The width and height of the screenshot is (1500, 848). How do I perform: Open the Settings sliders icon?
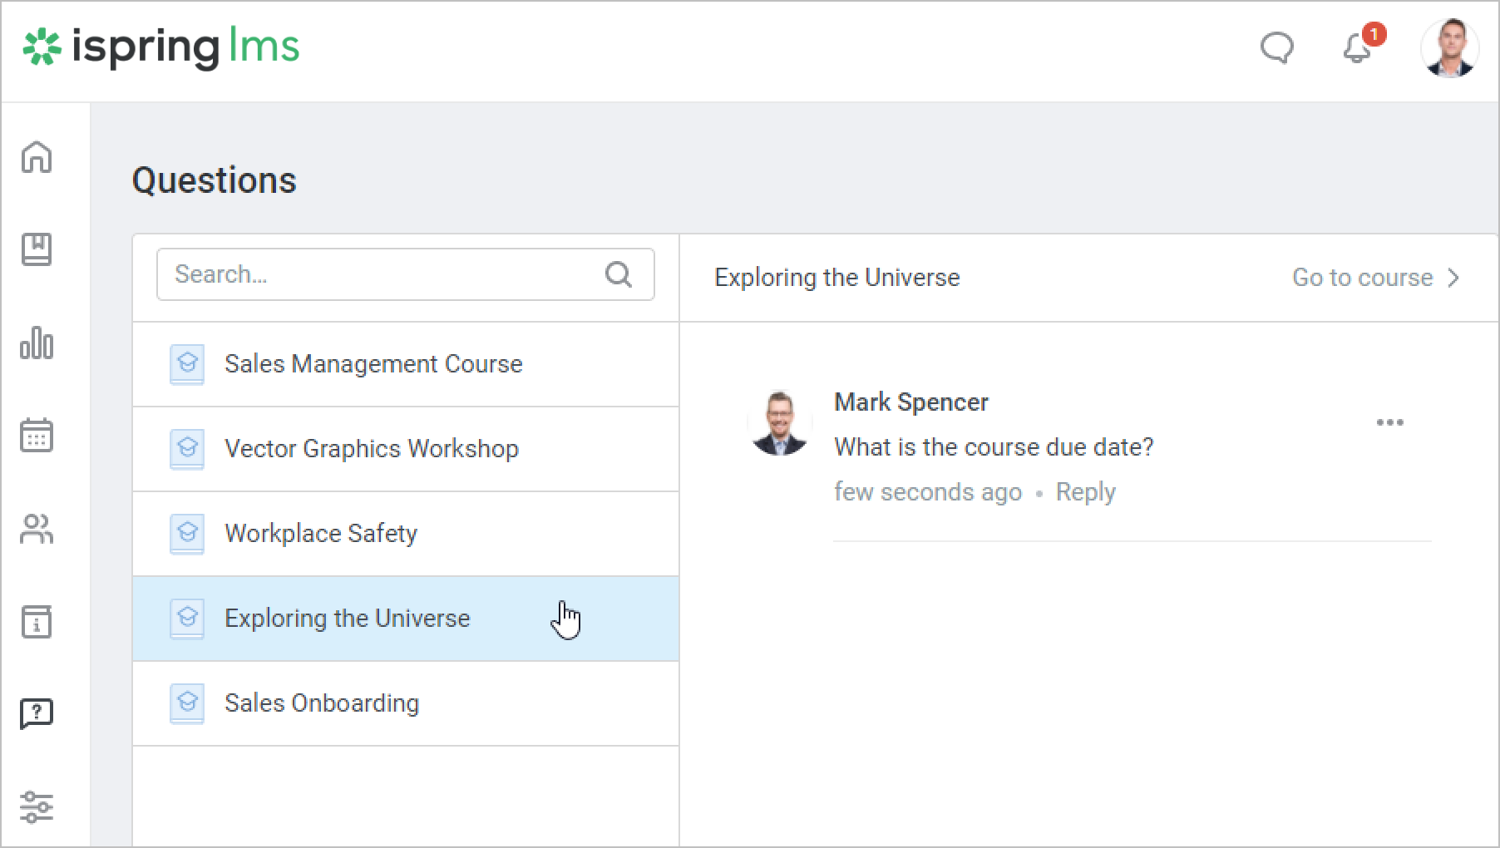coord(37,806)
